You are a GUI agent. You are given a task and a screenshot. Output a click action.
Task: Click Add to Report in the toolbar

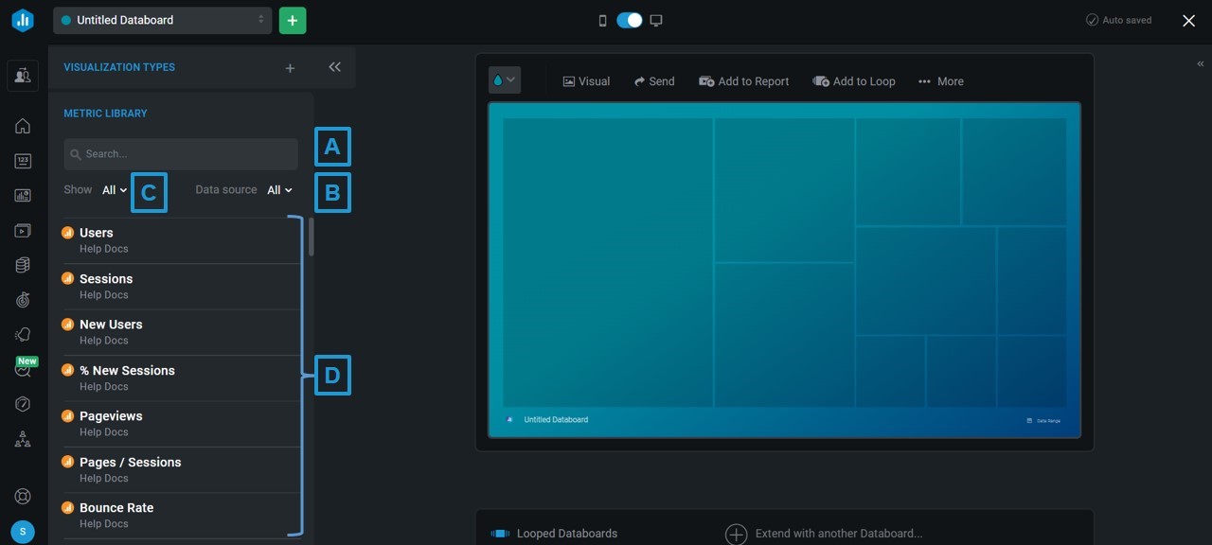[x=744, y=81]
